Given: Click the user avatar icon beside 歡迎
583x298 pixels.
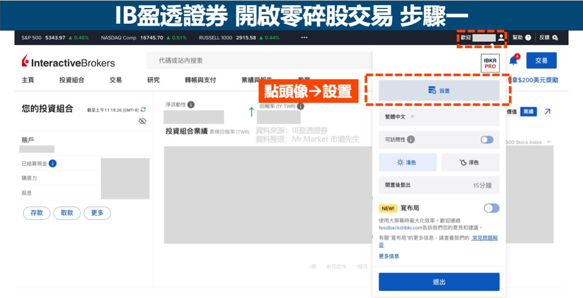Looking at the screenshot, I should tap(501, 38).
